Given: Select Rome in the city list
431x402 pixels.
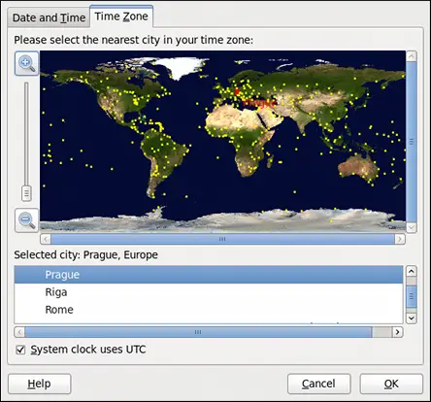Looking at the screenshot, I should 209,310.
